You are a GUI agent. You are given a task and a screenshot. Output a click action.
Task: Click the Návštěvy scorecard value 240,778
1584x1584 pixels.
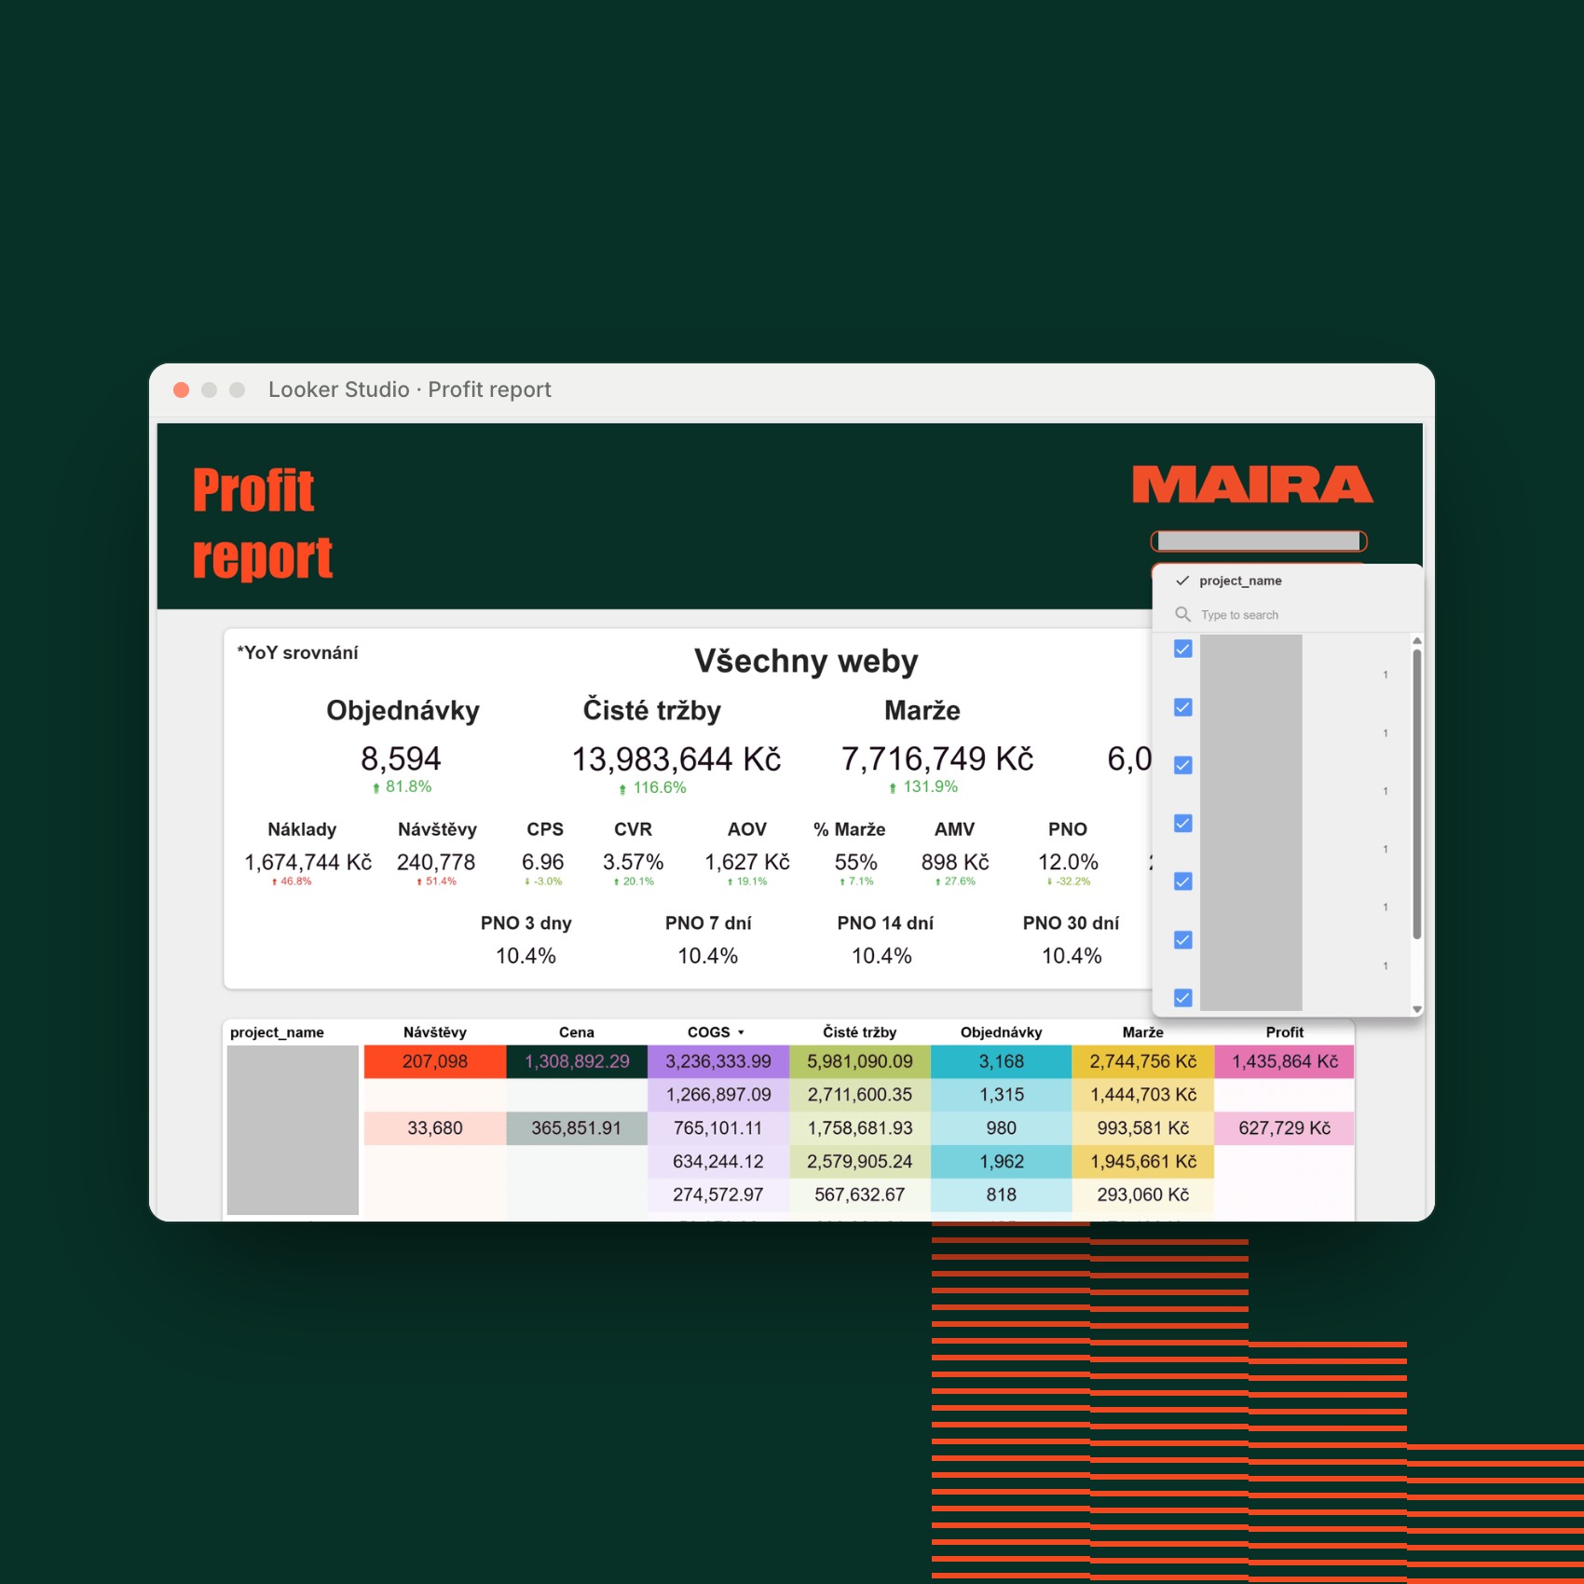pos(436,862)
